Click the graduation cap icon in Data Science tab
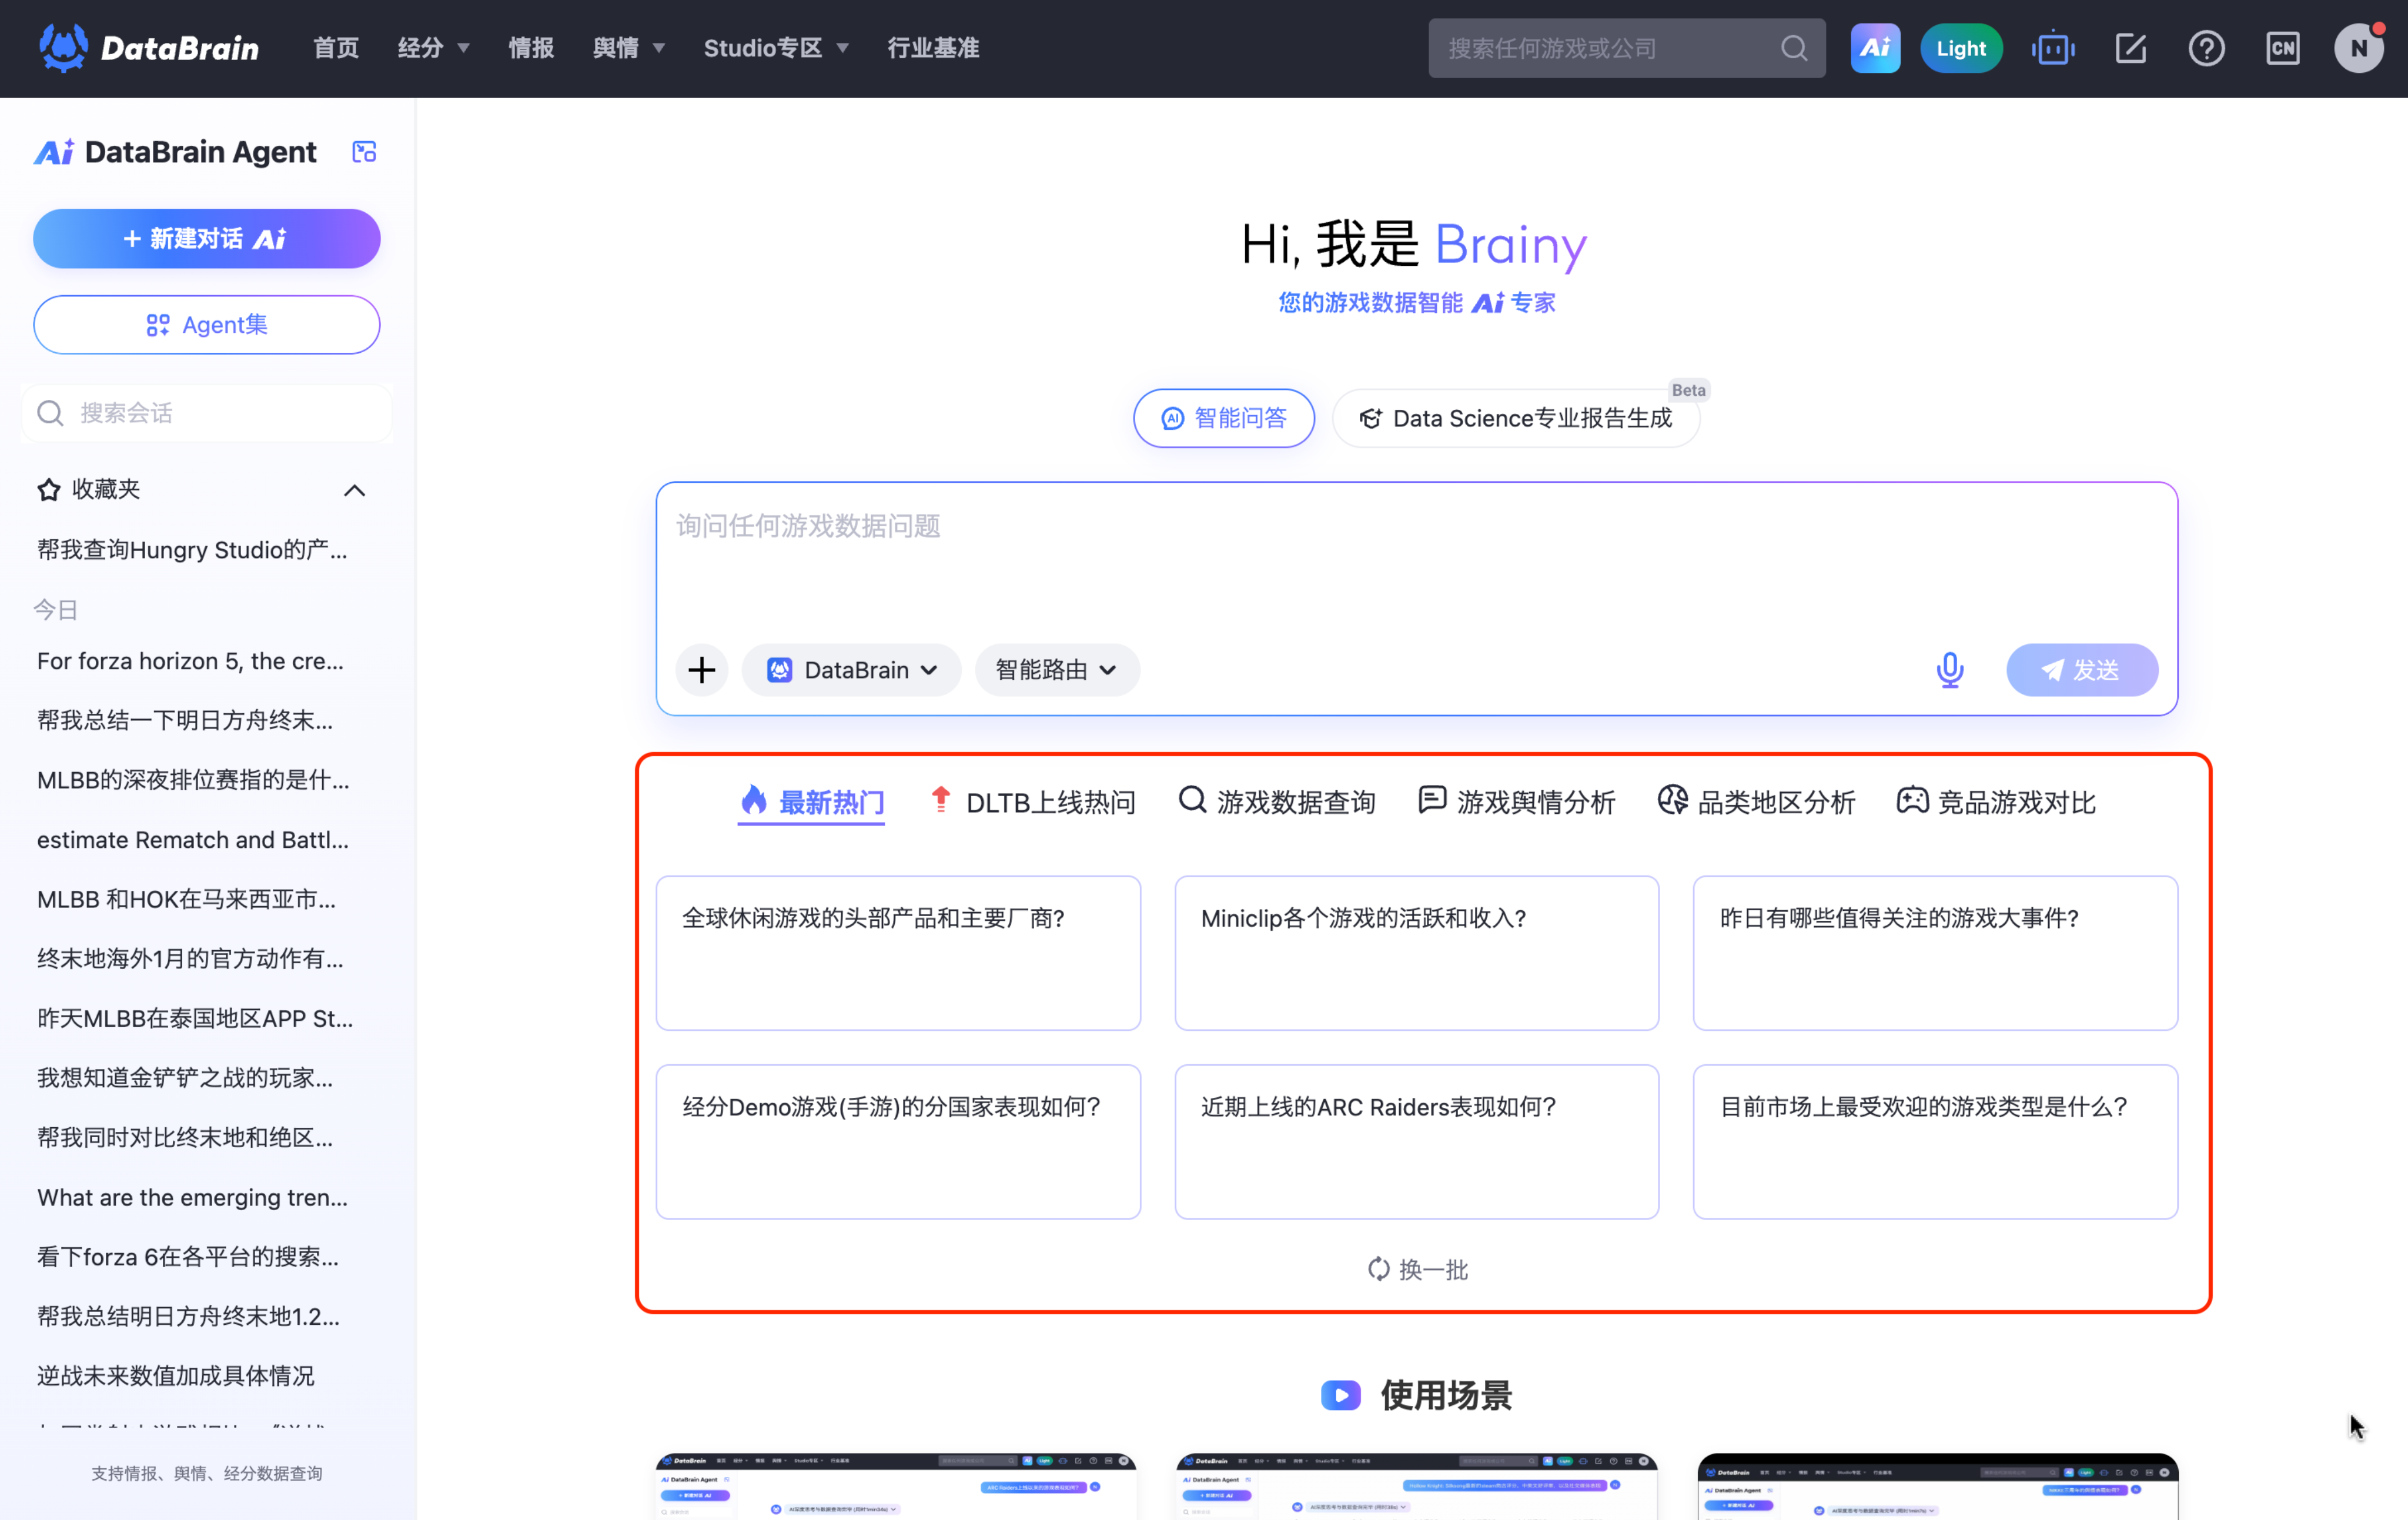This screenshot has height=1520, width=2408. (x=1370, y=418)
